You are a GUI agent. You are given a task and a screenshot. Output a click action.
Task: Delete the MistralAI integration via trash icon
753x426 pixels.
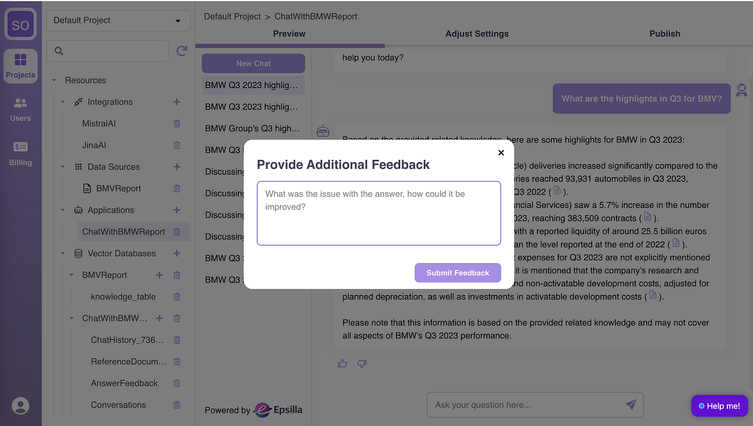tap(177, 124)
